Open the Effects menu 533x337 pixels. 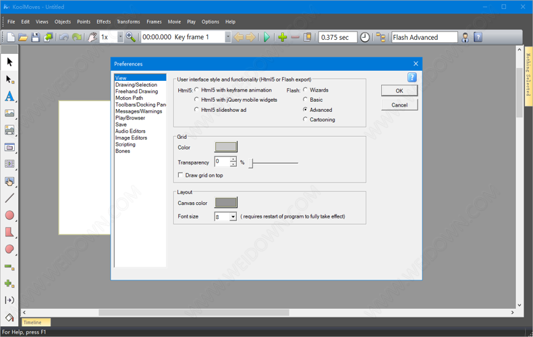(x=103, y=22)
